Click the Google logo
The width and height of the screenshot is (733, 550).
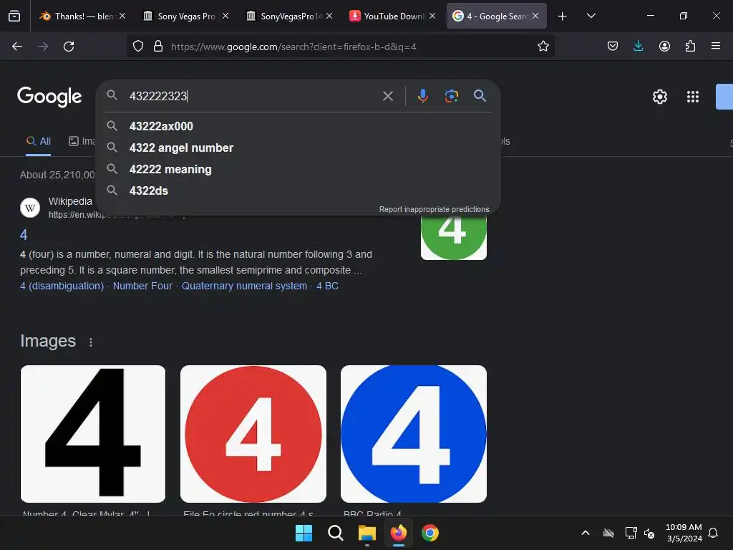[x=49, y=97]
